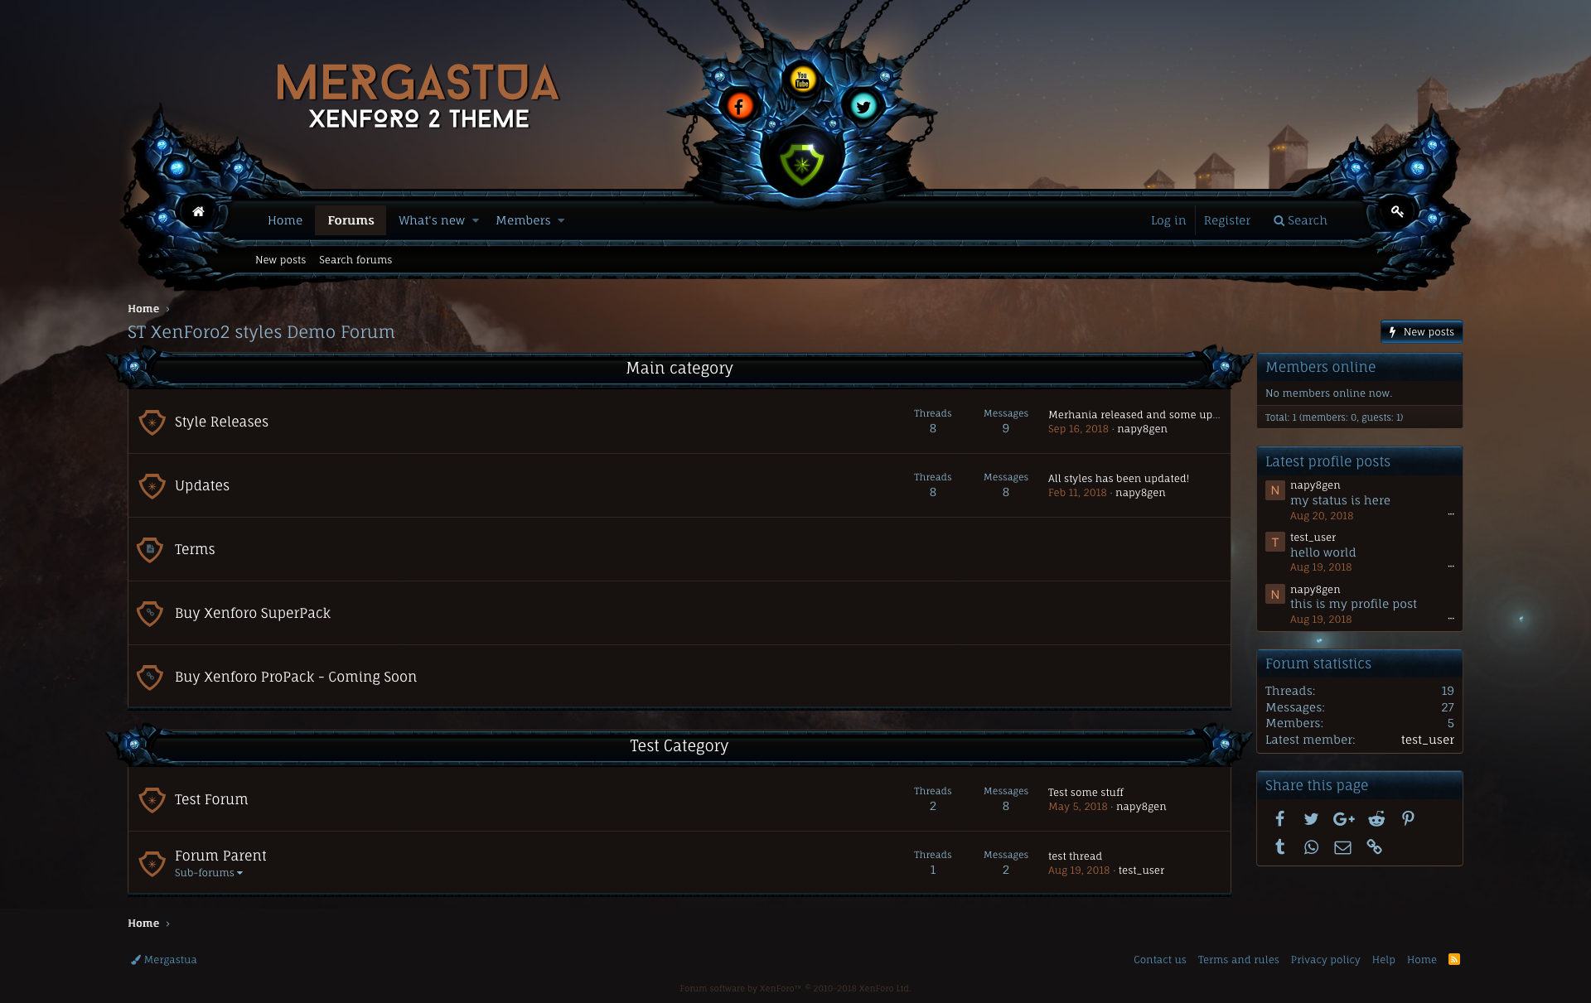Open the Test Category header

point(679,745)
